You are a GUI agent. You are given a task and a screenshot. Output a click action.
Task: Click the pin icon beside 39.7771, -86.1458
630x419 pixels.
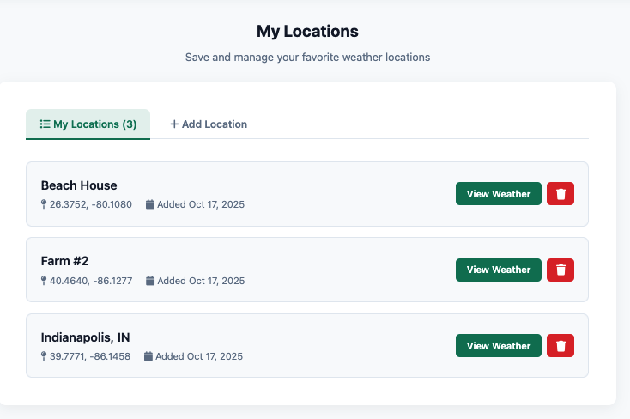coord(44,356)
